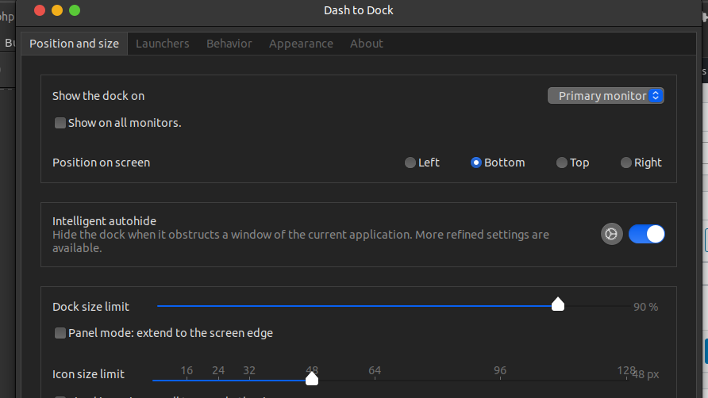Toggle the Intelligent autohide switch

tap(646, 234)
